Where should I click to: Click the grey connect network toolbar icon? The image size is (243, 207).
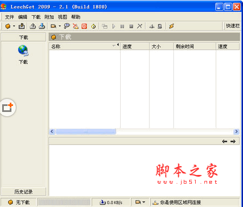pyautogui.click(x=152, y=27)
